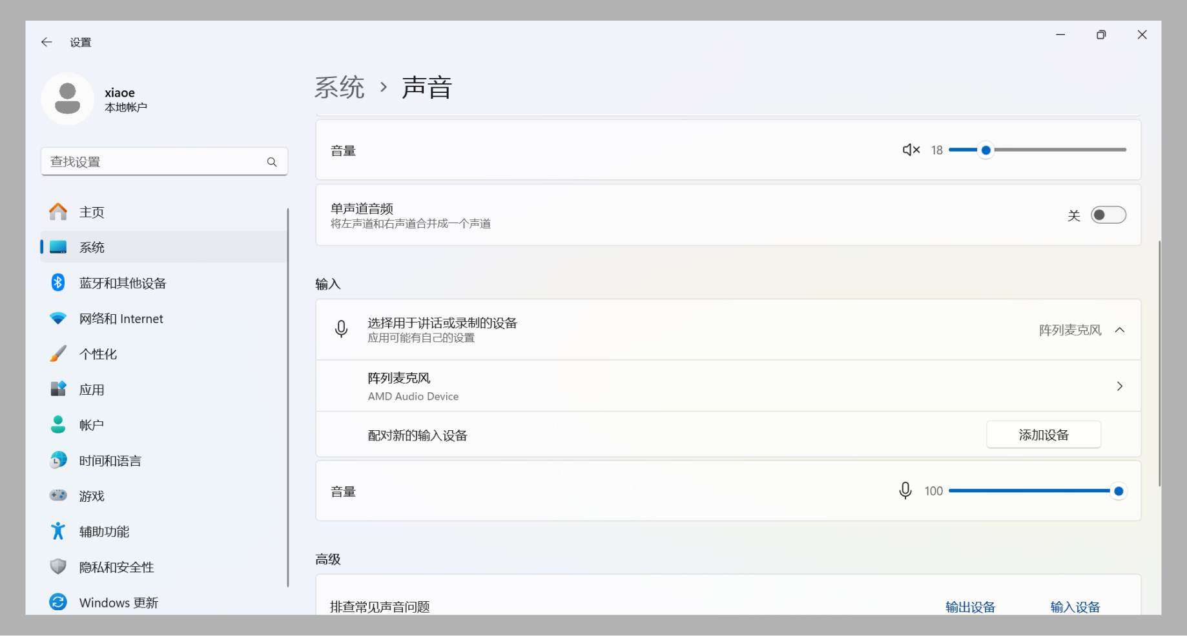The width and height of the screenshot is (1187, 636).
Task: Open 蓝牙和其他设备 via its Bluetooth icon
Action: (58, 283)
